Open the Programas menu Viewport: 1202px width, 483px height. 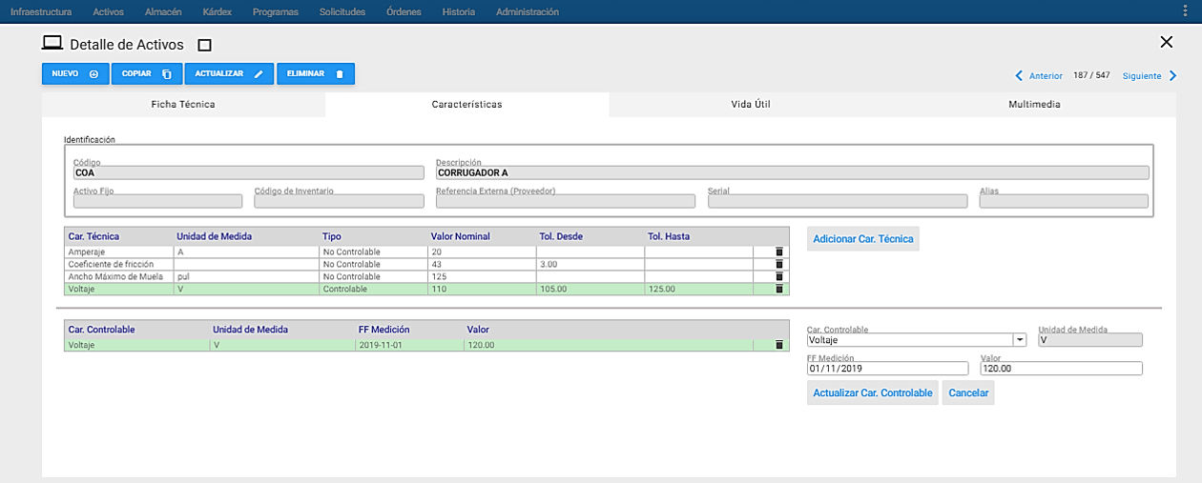pos(275,12)
